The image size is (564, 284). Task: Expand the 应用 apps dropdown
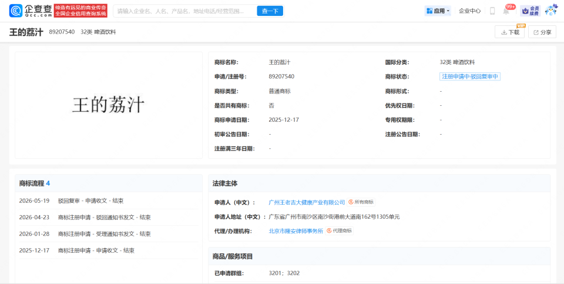438,11
